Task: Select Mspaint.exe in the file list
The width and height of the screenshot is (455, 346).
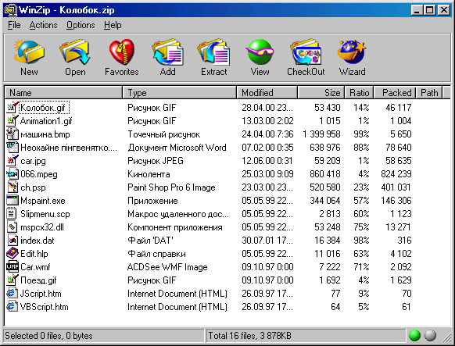Action: 43,201
